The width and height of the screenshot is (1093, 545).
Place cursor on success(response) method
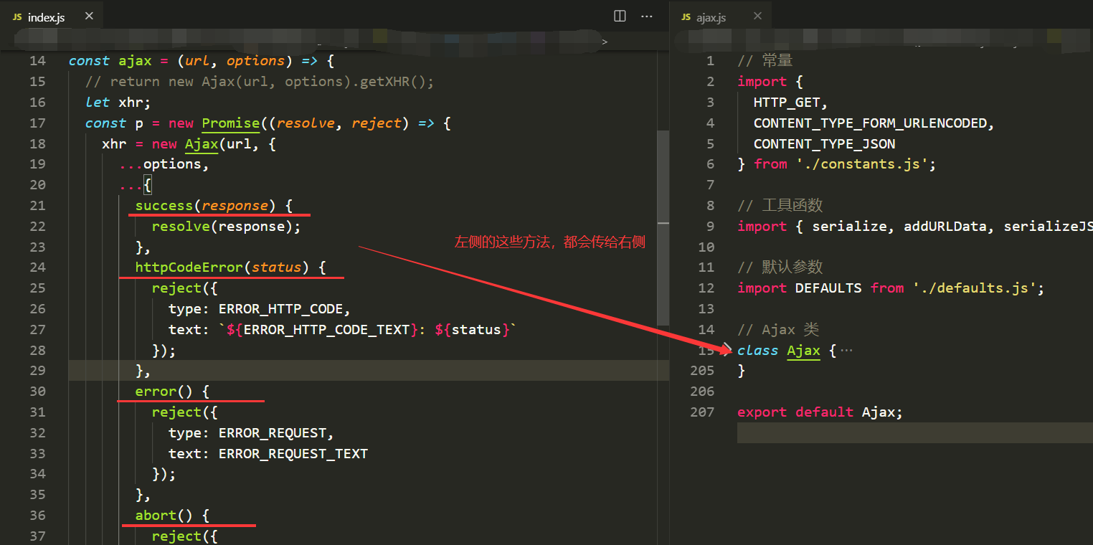pyautogui.click(x=205, y=206)
